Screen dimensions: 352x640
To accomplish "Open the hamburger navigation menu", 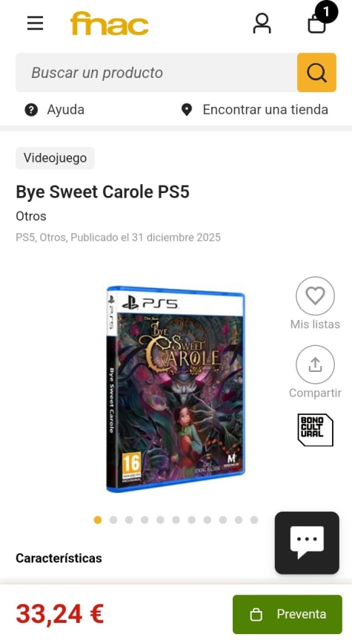I will (x=35, y=23).
